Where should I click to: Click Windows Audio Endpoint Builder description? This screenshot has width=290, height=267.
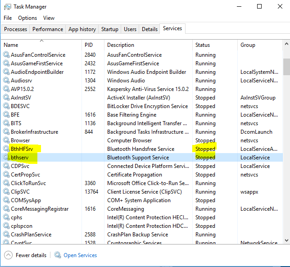tap(146, 72)
